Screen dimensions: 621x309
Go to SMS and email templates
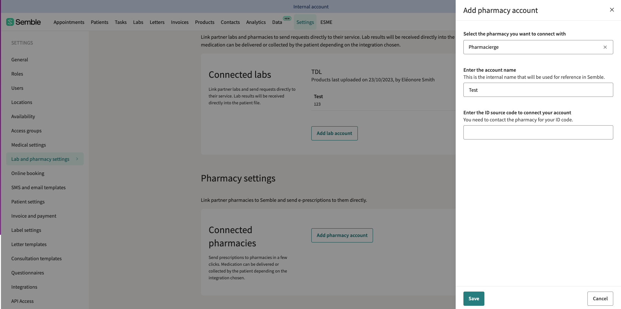pyautogui.click(x=38, y=187)
